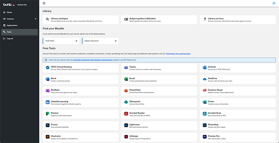Image resolution: width=279 pixels, height=143 pixels.
Task: Click the Library services title
Action: coord(216,19)
